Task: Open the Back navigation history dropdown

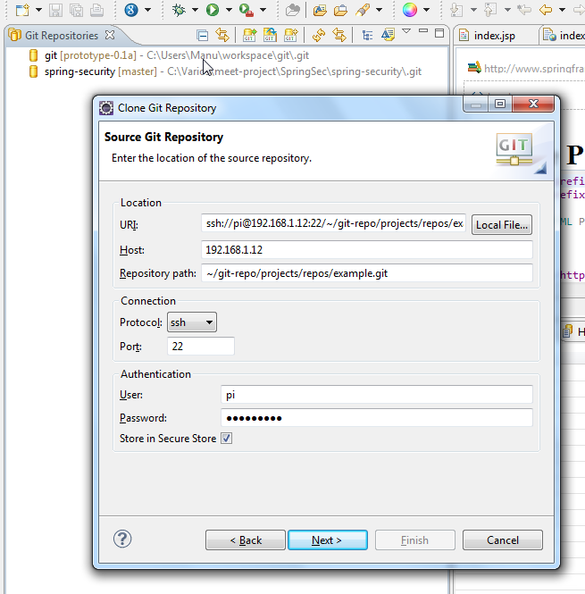Action: click(563, 10)
